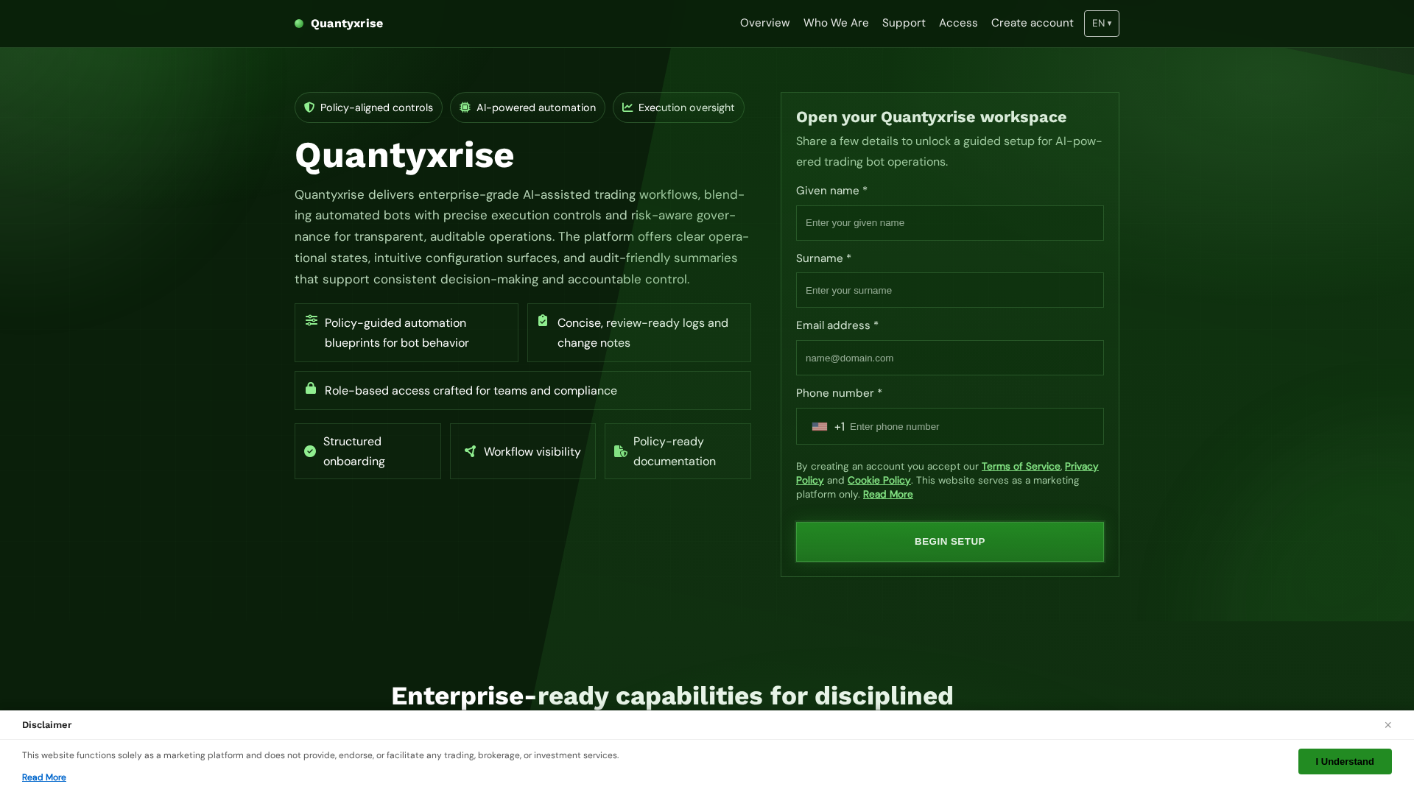
Task: Click the AI-powered automation pill
Action: (x=527, y=107)
